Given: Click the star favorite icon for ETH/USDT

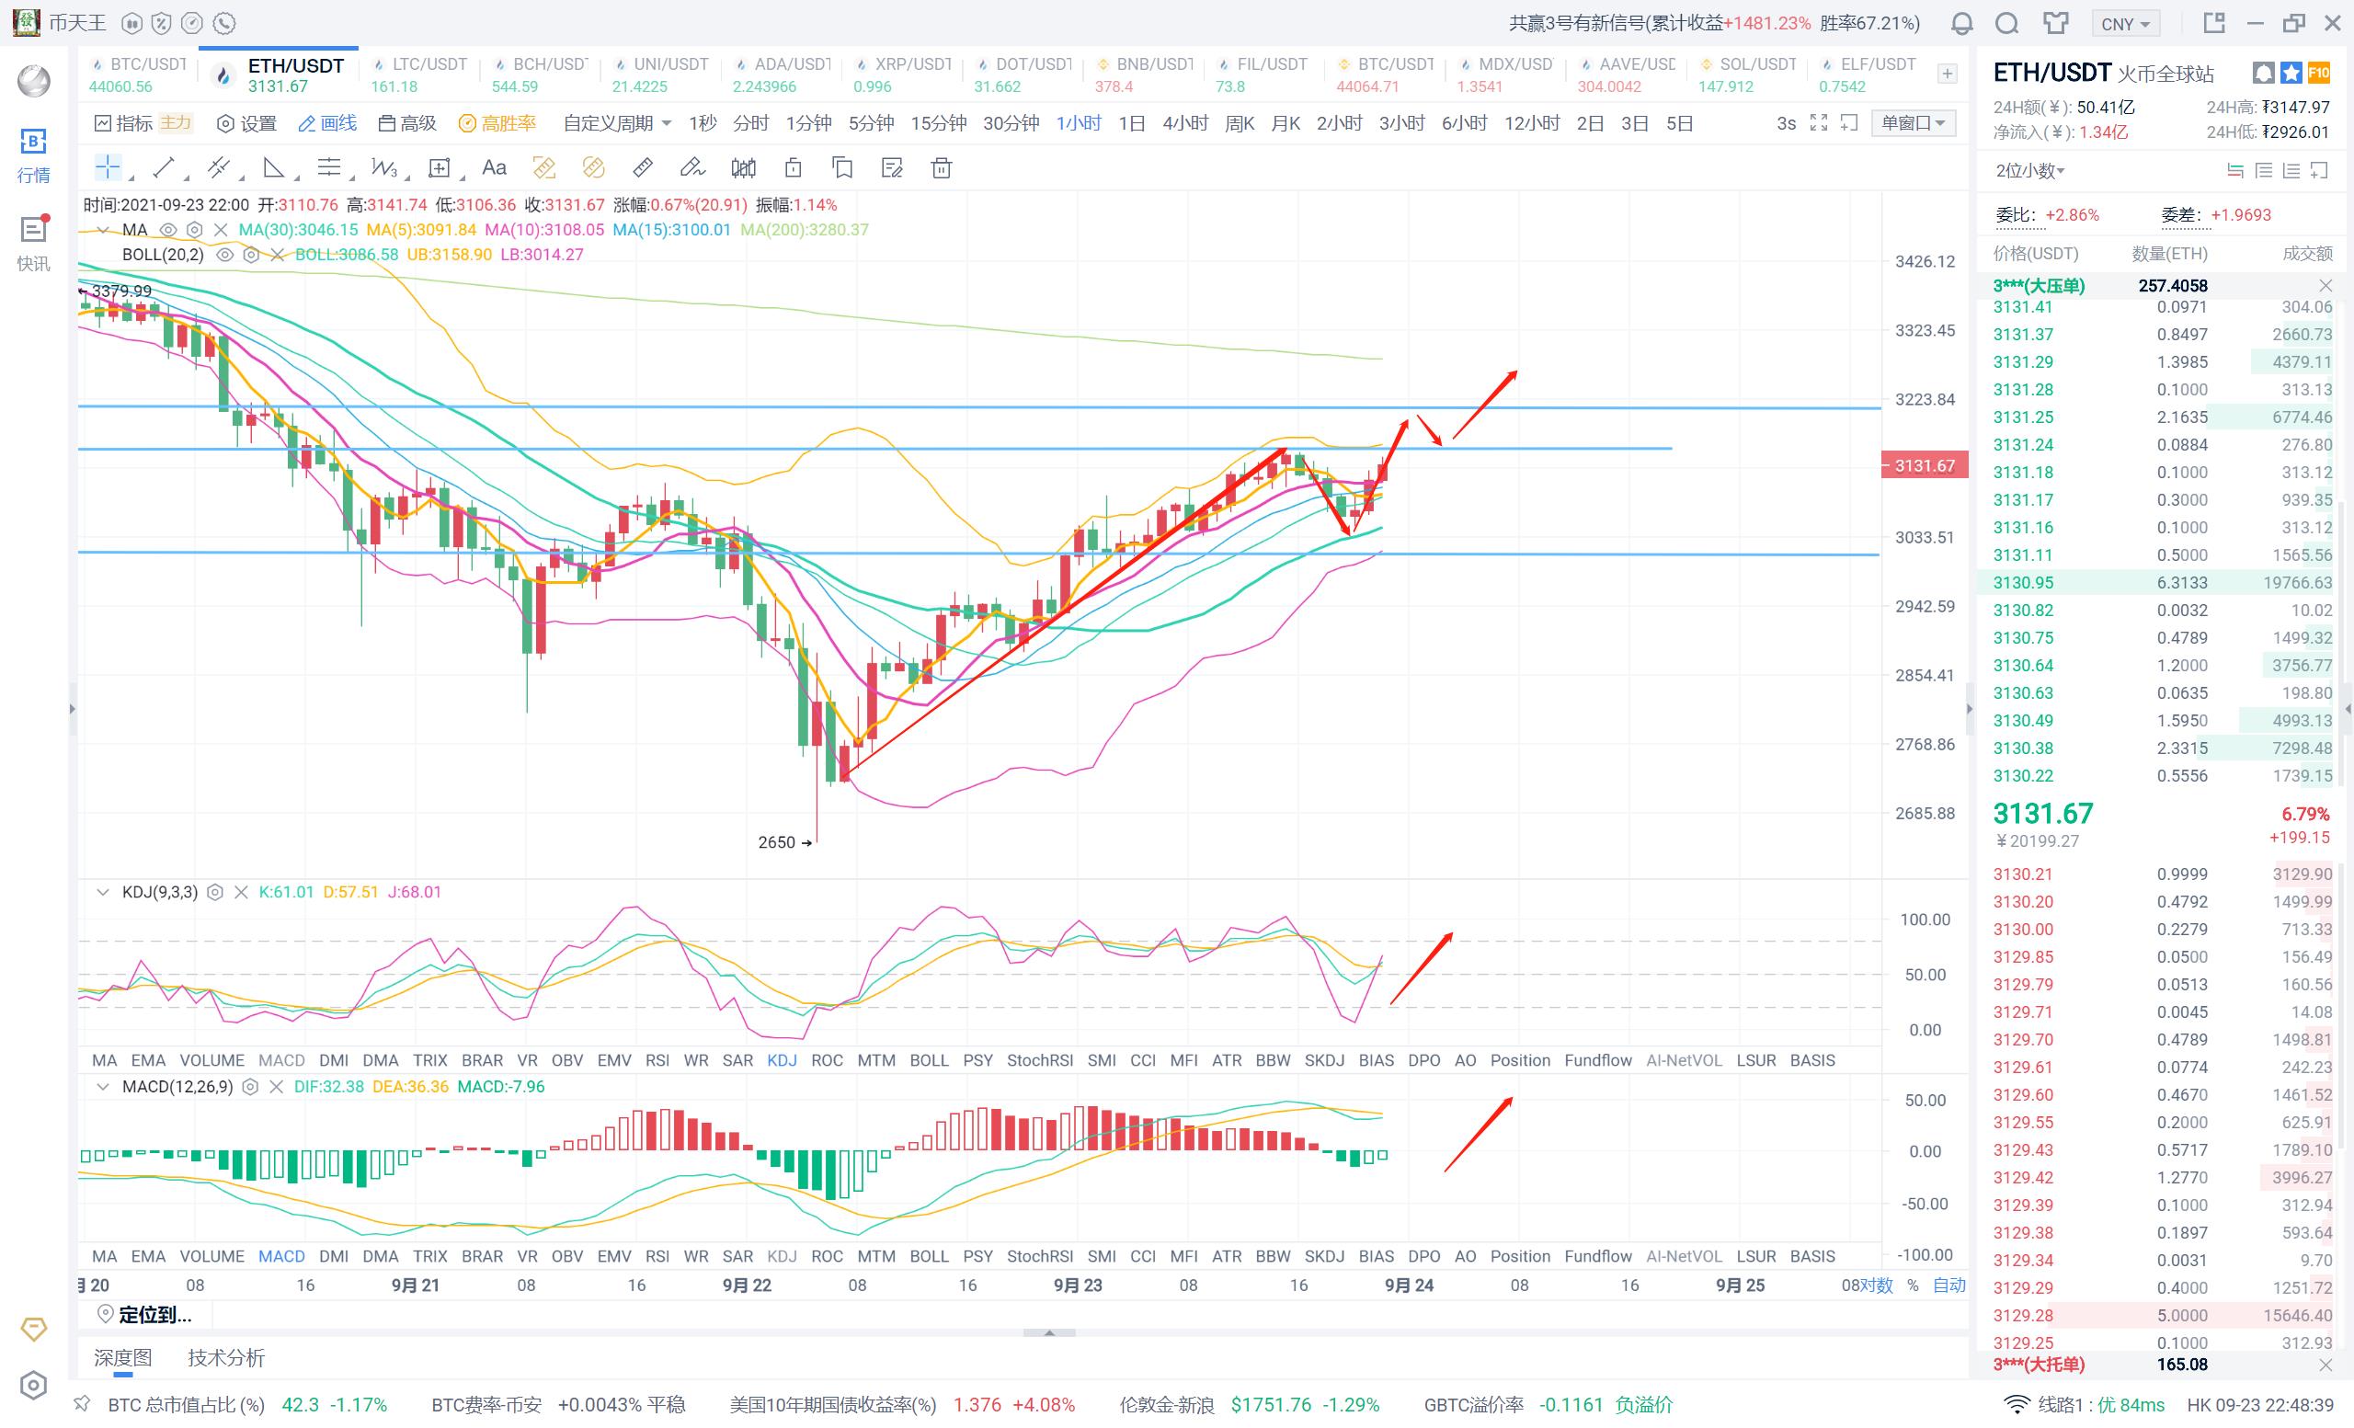Looking at the screenshot, I should click(x=2290, y=73).
